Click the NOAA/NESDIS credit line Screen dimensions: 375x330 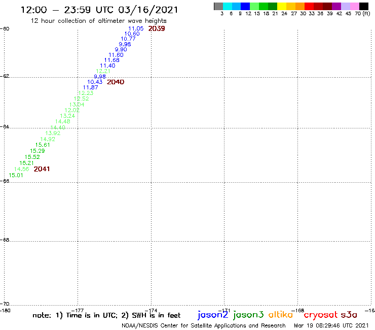point(204,325)
